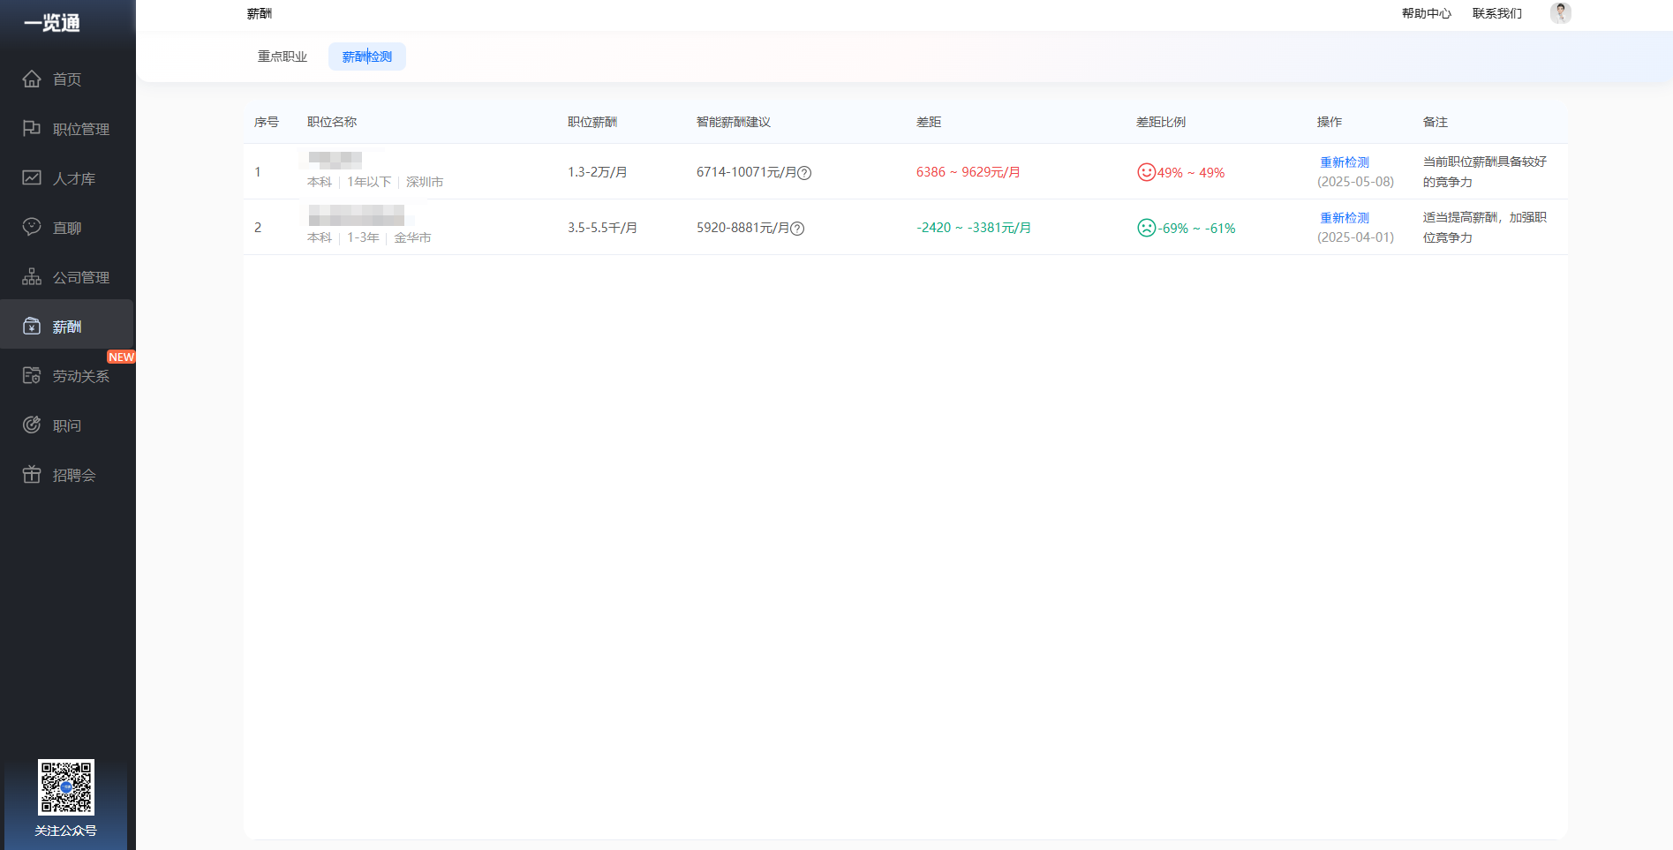Screen dimensions: 1673x850
Task: Open the 首页 home icon
Action: pyautogui.click(x=32, y=79)
